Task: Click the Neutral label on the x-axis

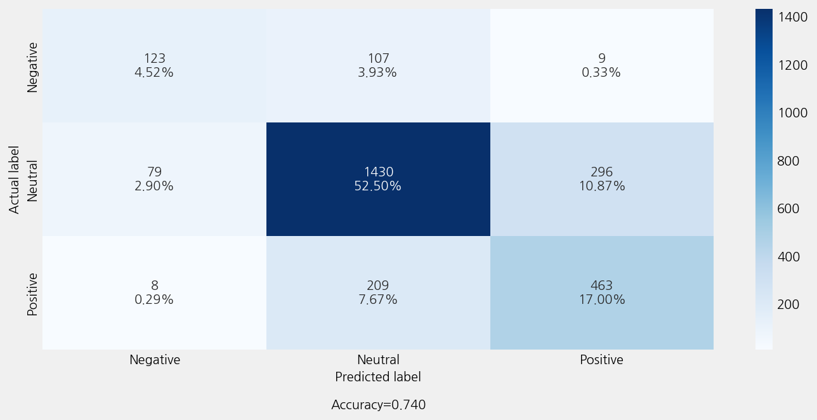Action: (x=378, y=360)
